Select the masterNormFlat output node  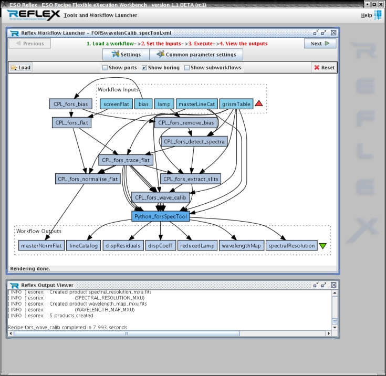point(41,245)
